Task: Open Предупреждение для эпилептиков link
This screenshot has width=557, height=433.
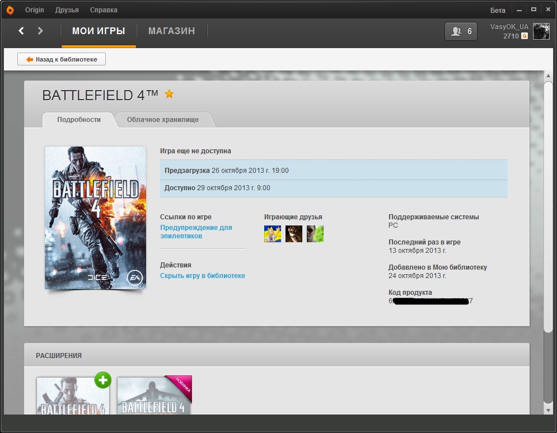Action: [196, 232]
